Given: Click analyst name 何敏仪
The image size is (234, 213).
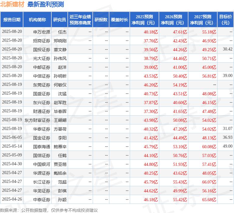Looking at the screenshot, I should pos(60,85).
